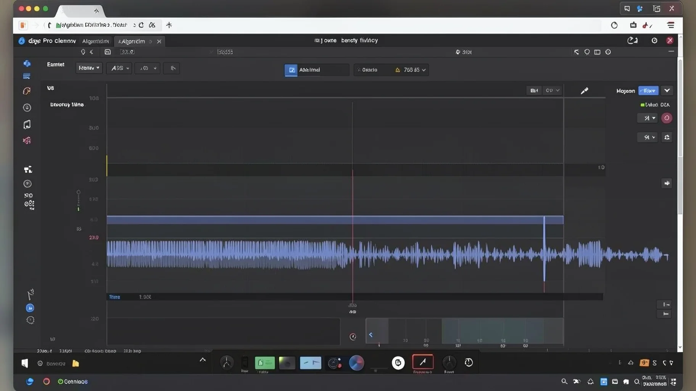Toggle the BH button above the timeline
696x391 pixels.
pos(534,90)
